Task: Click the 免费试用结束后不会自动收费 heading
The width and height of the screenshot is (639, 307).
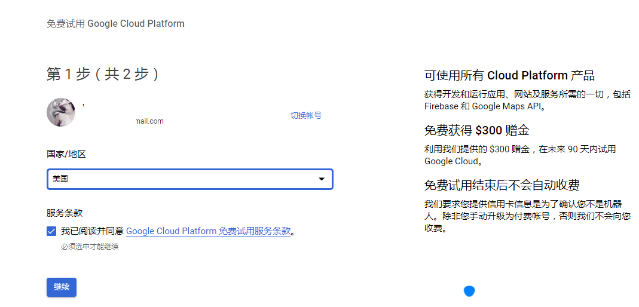Action: (x=502, y=185)
